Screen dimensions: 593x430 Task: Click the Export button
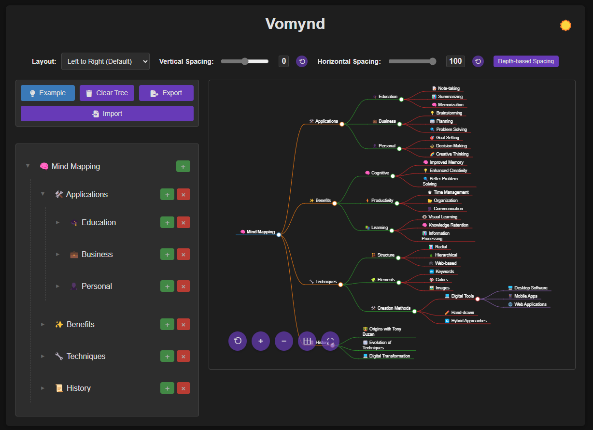click(166, 93)
